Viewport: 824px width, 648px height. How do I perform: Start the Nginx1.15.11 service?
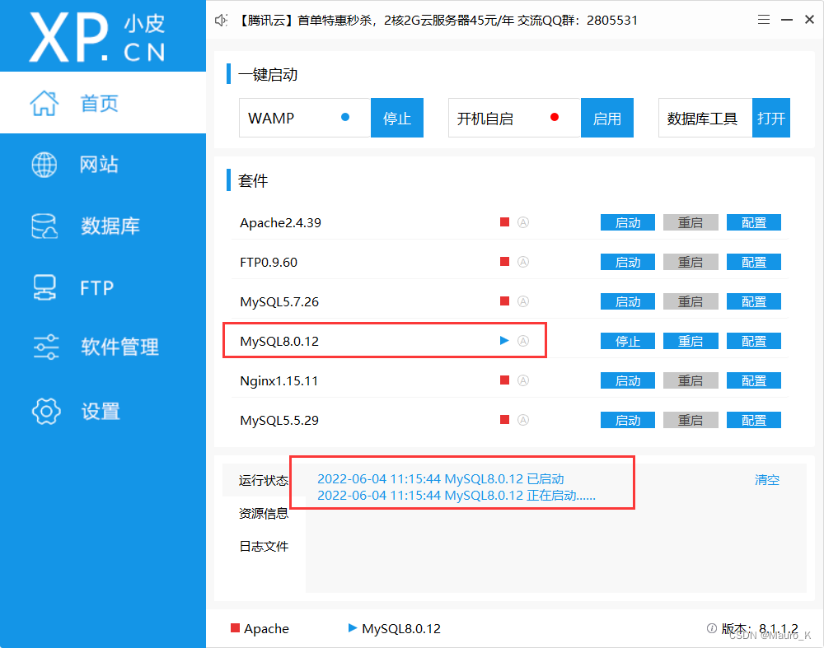click(x=627, y=380)
